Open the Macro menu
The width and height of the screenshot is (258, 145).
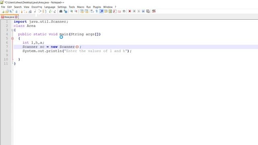point(81,7)
